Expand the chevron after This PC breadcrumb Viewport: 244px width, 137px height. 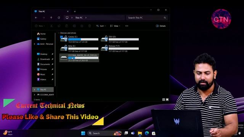[86, 18]
